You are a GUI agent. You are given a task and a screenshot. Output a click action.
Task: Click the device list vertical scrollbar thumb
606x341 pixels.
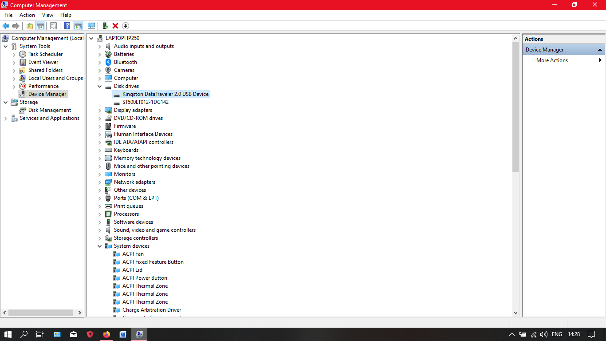tap(515, 107)
